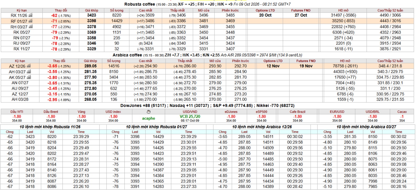The height and width of the screenshot is (190, 416).
Task: Click Robusta 'Giá khớp' column header
Action: [x=92, y=10]
